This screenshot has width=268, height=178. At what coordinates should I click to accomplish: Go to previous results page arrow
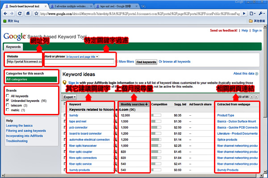pos(251,97)
